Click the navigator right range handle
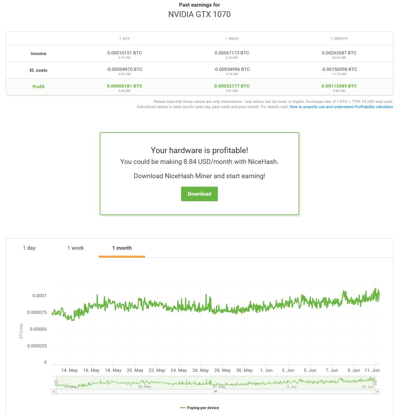The height and width of the screenshot is (414, 400). coord(375,383)
